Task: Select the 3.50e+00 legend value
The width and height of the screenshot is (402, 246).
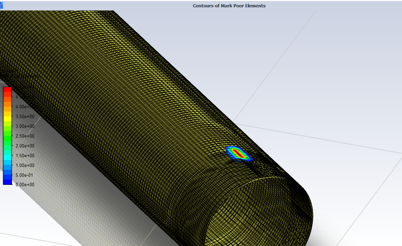Action: 25,116
